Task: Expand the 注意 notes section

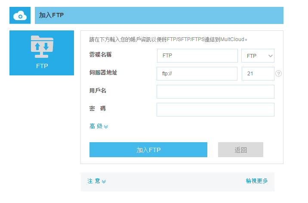Action: click(94, 181)
